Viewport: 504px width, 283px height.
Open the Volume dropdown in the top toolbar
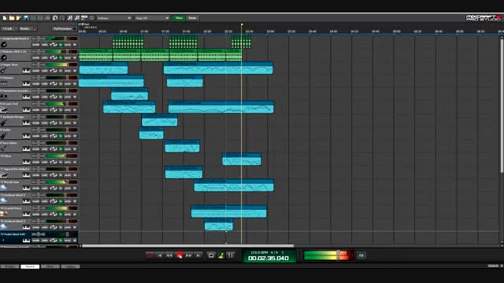114,18
